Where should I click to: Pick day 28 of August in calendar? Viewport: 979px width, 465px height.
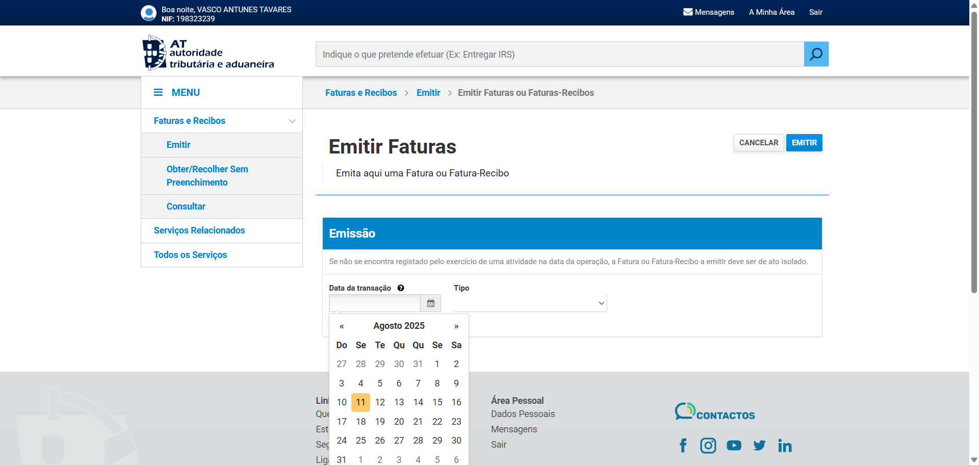click(418, 441)
